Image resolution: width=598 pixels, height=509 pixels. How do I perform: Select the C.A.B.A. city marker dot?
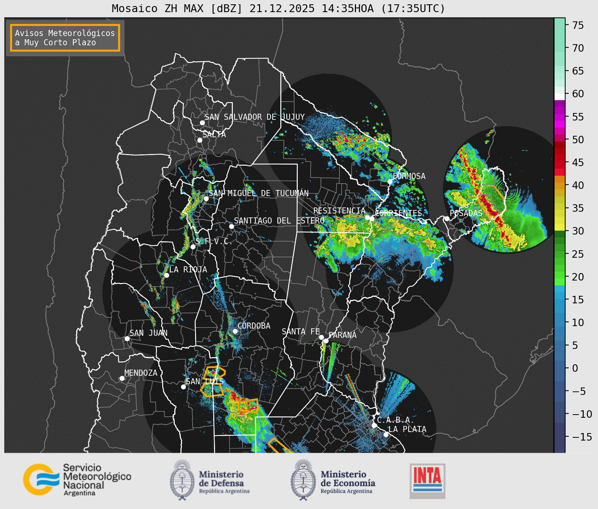coord(374,425)
